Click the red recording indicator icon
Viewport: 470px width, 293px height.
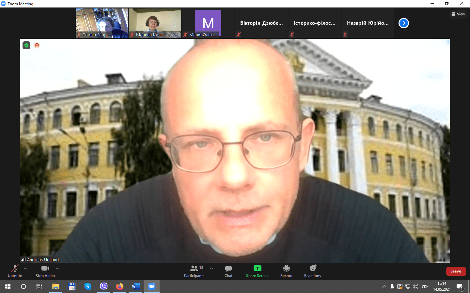point(37,45)
